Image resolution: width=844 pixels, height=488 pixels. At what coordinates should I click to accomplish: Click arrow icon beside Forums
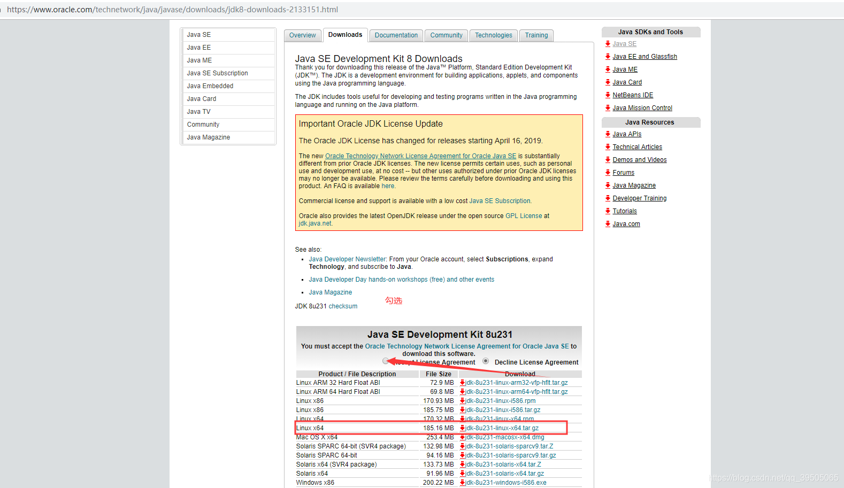(608, 173)
